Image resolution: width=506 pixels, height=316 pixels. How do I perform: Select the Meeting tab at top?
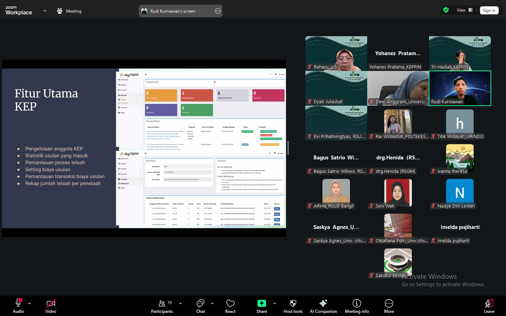(x=69, y=11)
